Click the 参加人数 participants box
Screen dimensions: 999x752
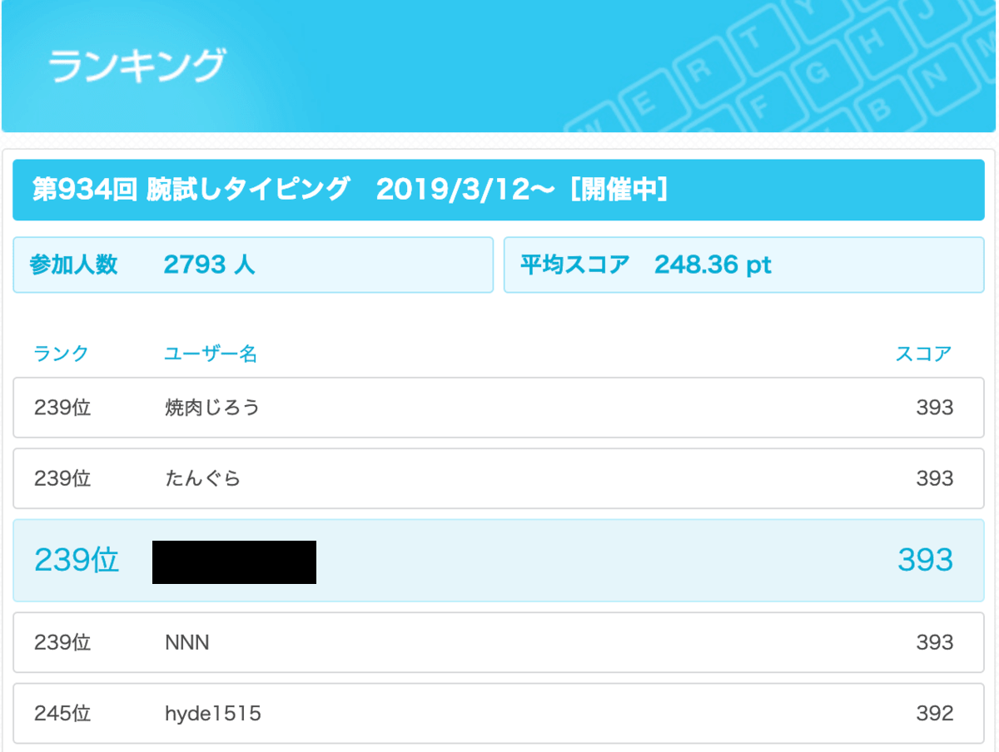253,265
